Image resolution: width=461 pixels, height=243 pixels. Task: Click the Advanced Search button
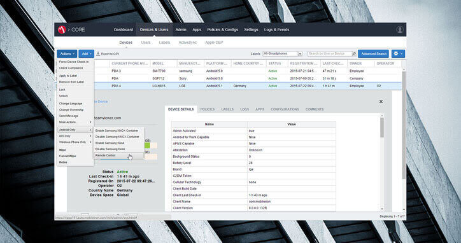374,54
